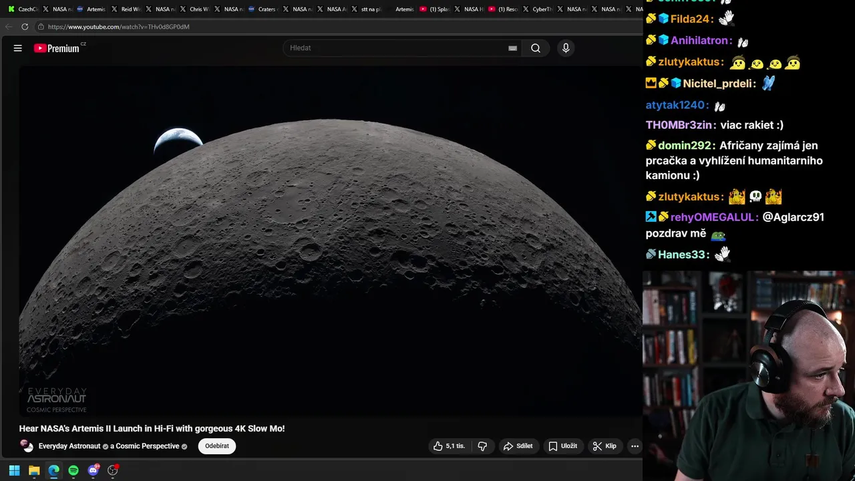Open the Windows Start menu
Viewport: 855px width, 481px height.
(14, 470)
